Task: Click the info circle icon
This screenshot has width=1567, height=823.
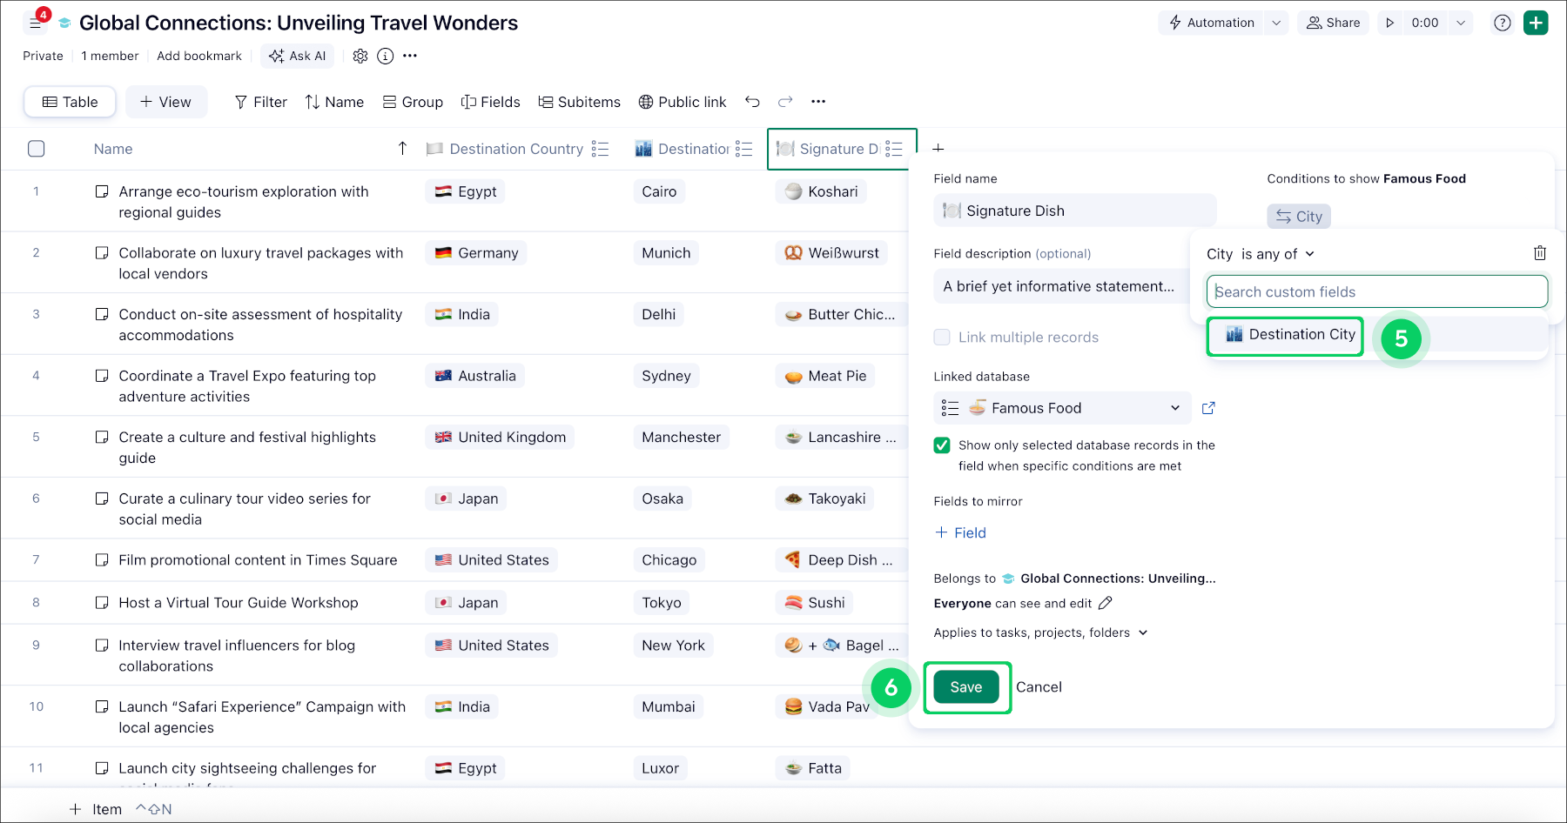Action: 386,56
